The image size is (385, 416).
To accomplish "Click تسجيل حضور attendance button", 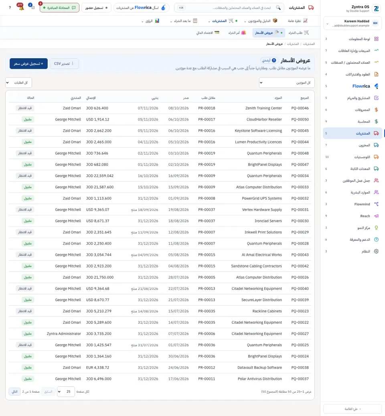I will pos(96,8).
